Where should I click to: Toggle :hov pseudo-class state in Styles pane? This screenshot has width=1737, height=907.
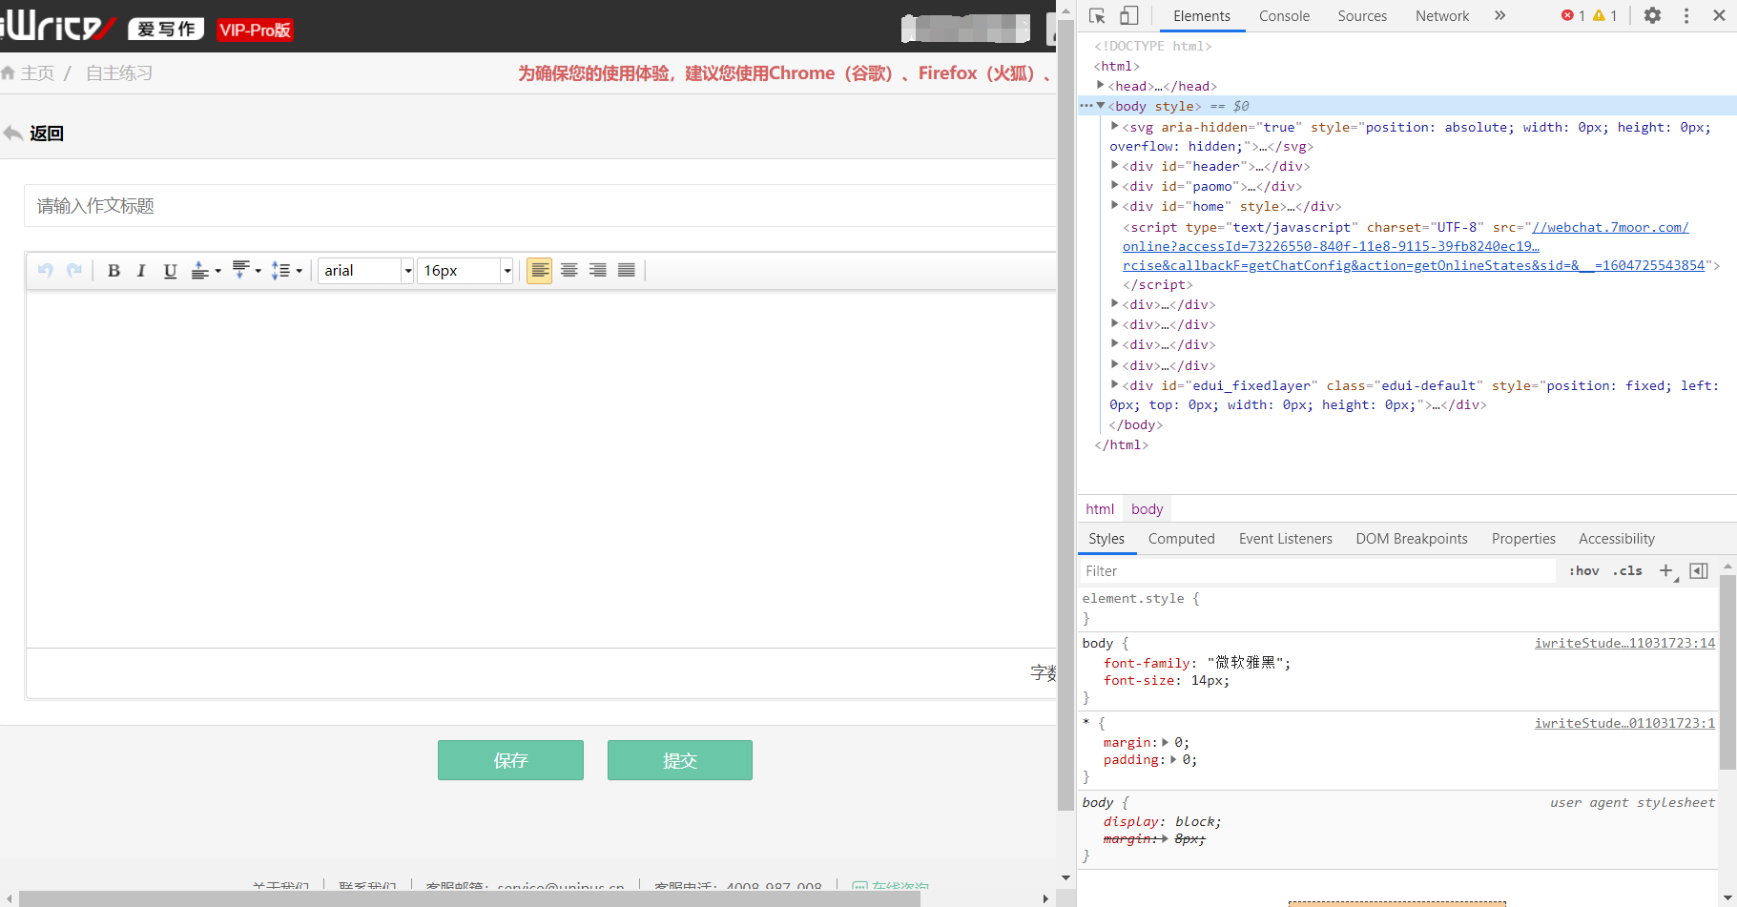(1582, 570)
